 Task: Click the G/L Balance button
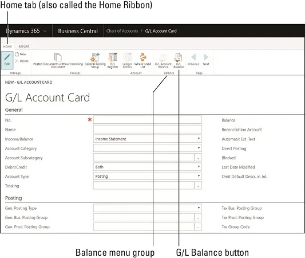tap(179, 60)
